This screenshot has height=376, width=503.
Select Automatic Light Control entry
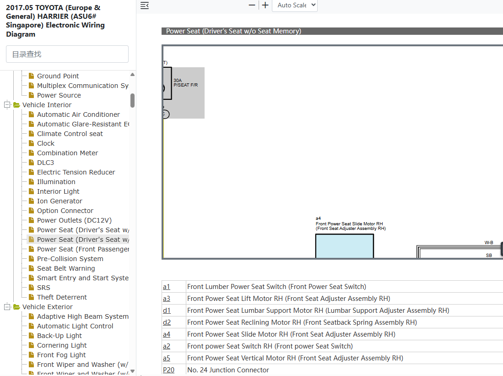point(75,326)
